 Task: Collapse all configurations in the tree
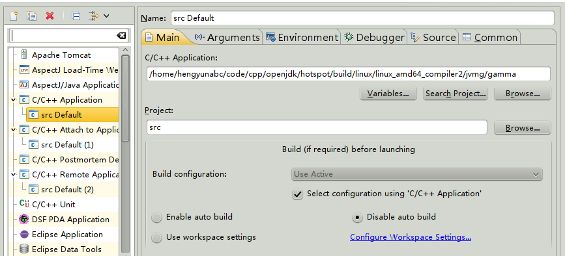pyautogui.click(x=76, y=16)
